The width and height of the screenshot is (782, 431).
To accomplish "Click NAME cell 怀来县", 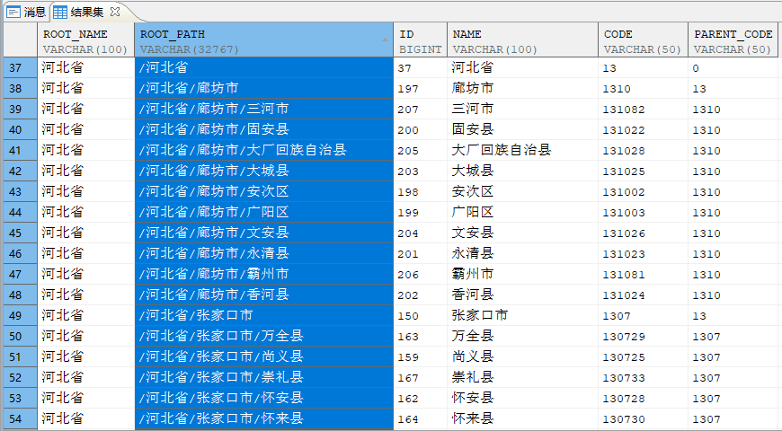I will click(x=522, y=419).
